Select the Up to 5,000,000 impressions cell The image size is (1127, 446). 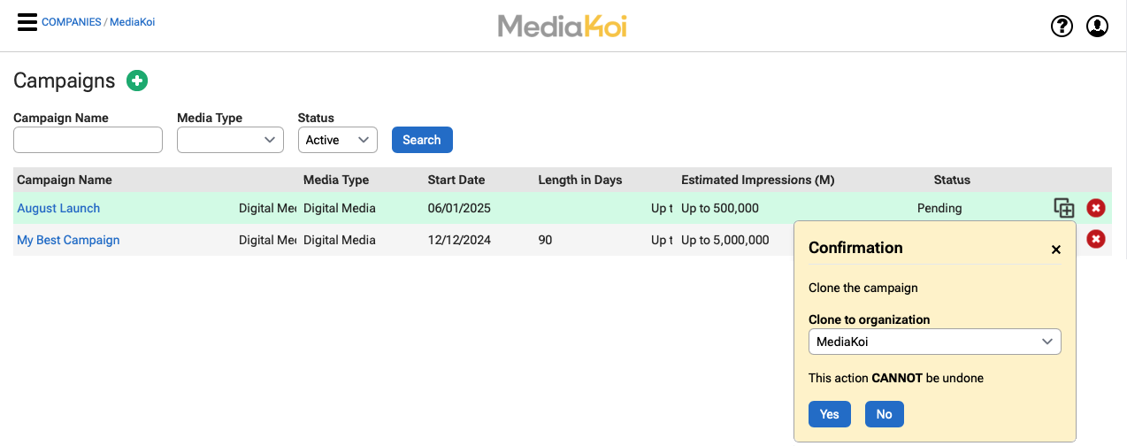[x=725, y=240]
